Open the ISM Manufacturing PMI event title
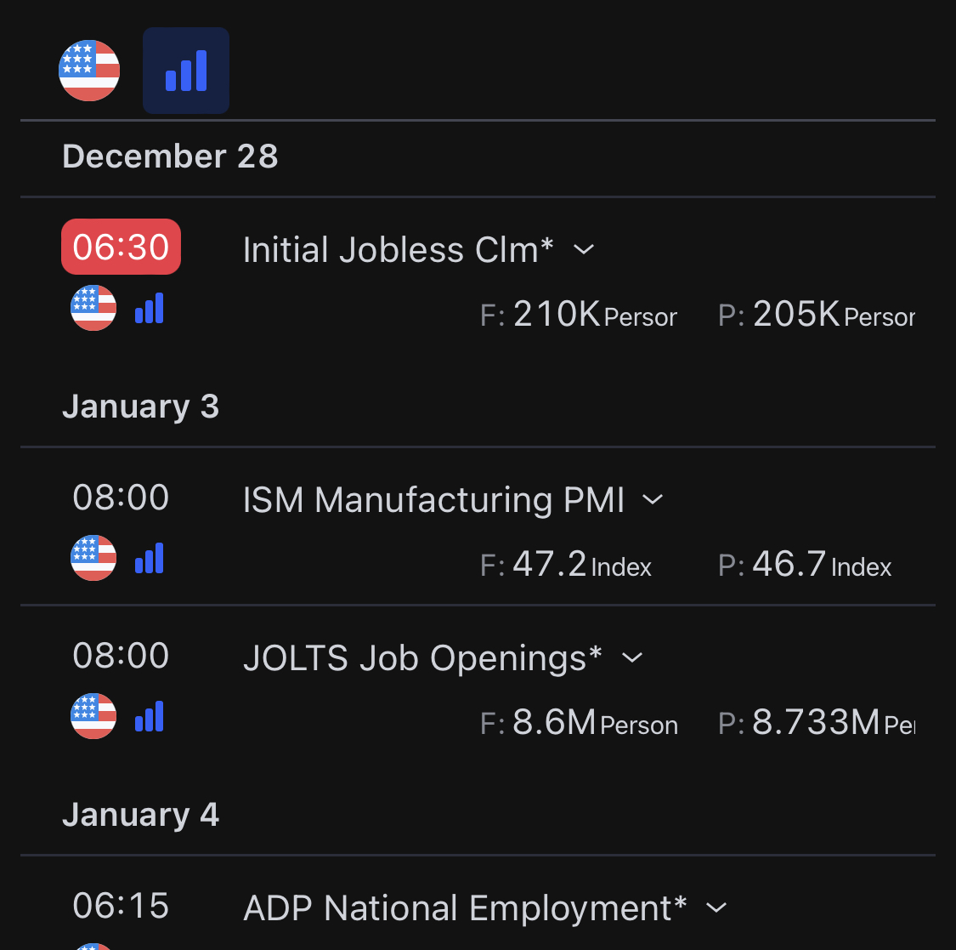The width and height of the screenshot is (956, 950). click(433, 500)
